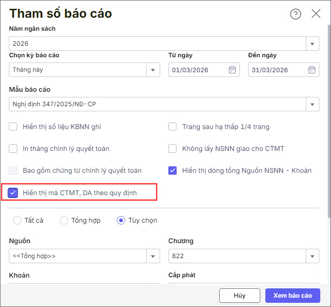
Task: Expand the Nguồn dropdown arrow
Action: coord(153,256)
